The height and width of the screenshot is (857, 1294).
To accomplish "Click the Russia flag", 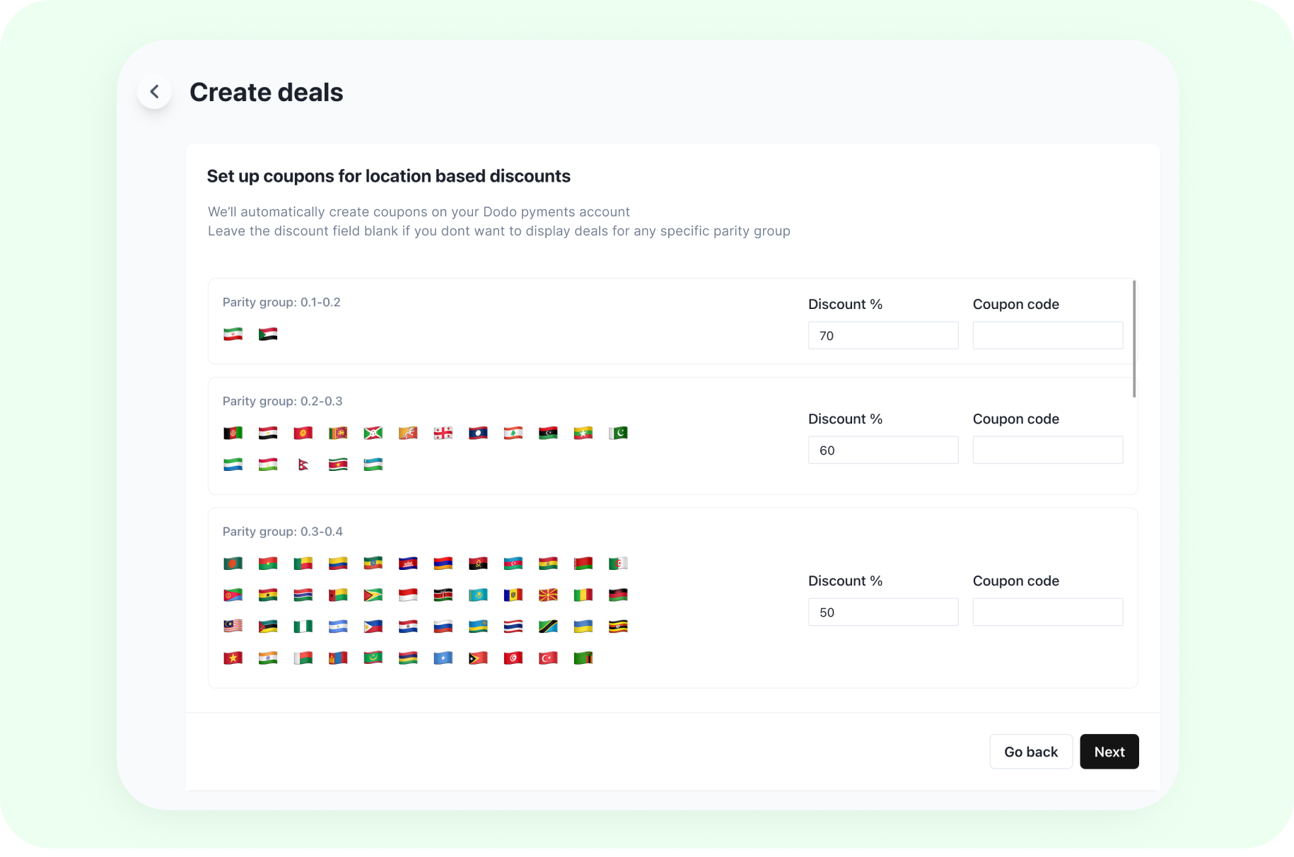I will [x=443, y=626].
